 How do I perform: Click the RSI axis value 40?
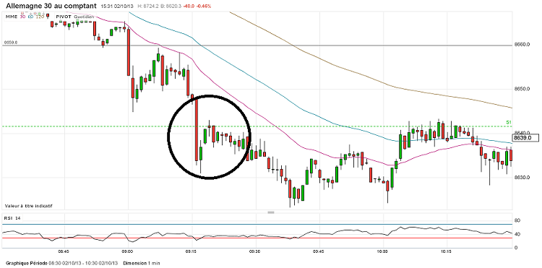click(517, 234)
